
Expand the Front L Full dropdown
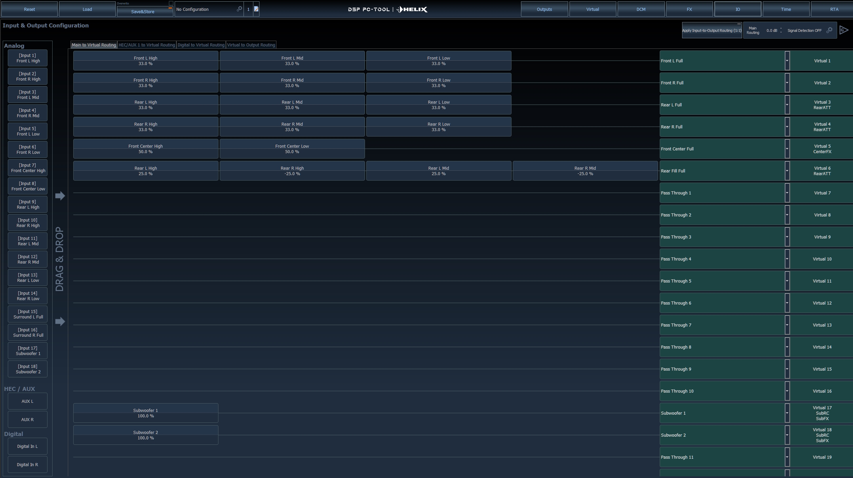pos(787,61)
